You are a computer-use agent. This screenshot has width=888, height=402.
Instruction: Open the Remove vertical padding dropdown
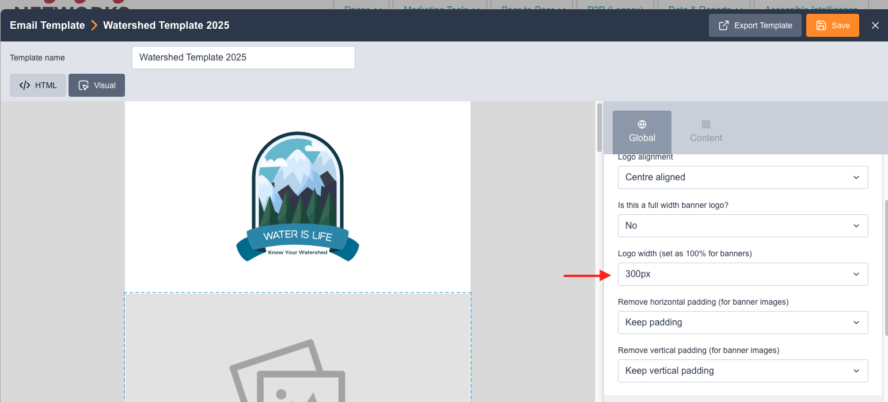742,371
